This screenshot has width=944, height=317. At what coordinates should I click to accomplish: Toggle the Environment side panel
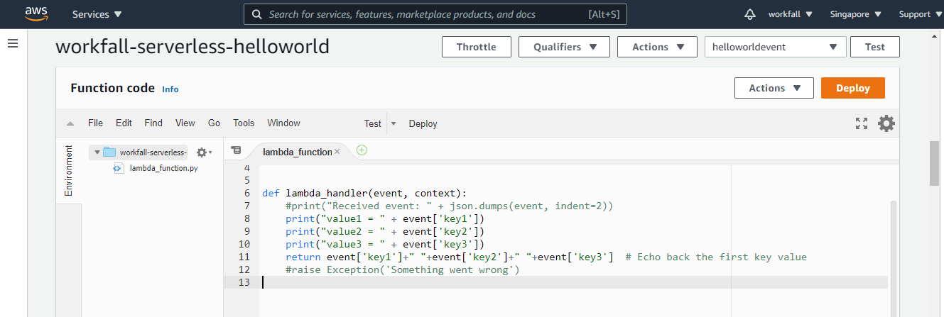pos(69,171)
